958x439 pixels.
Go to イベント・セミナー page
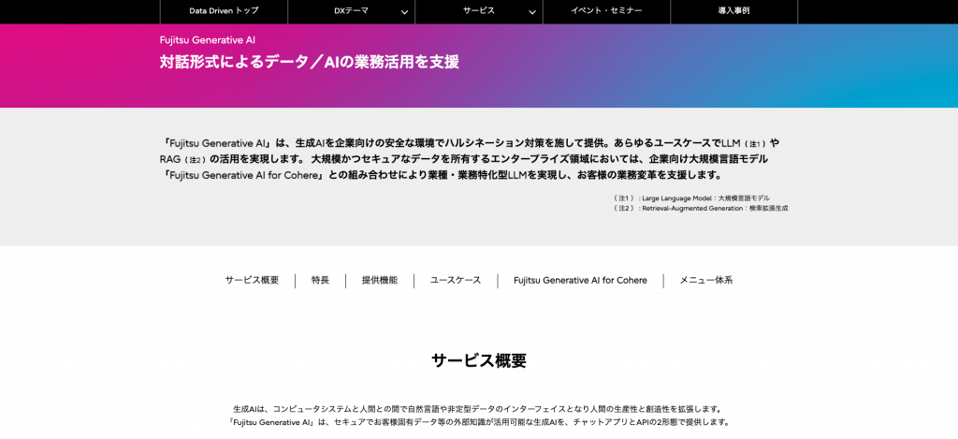tap(606, 11)
